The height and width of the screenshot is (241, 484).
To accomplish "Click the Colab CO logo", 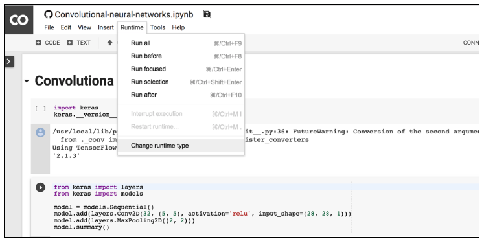I will (x=19, y=19).
